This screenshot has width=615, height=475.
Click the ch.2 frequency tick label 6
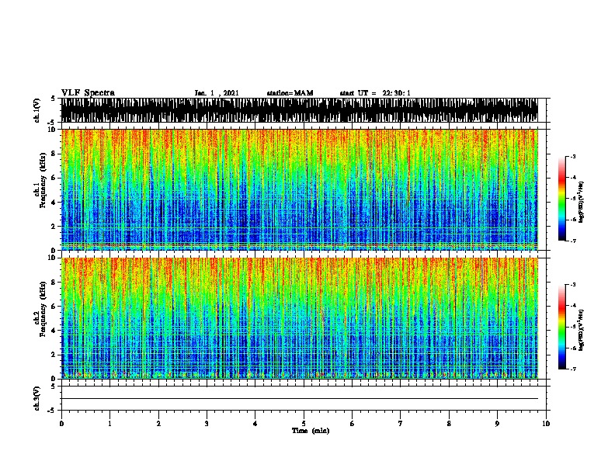54,306
